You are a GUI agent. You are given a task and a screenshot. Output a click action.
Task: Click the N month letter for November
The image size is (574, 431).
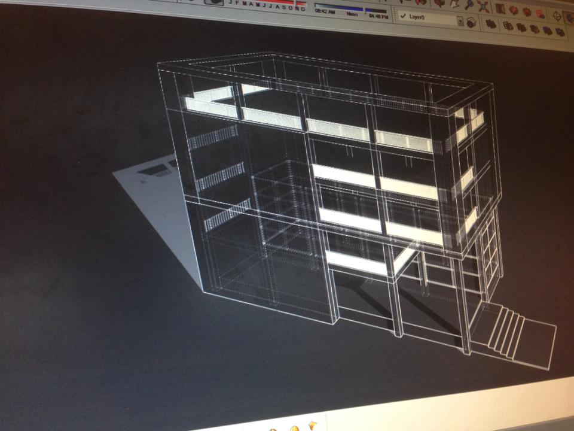tap(297, 8)
